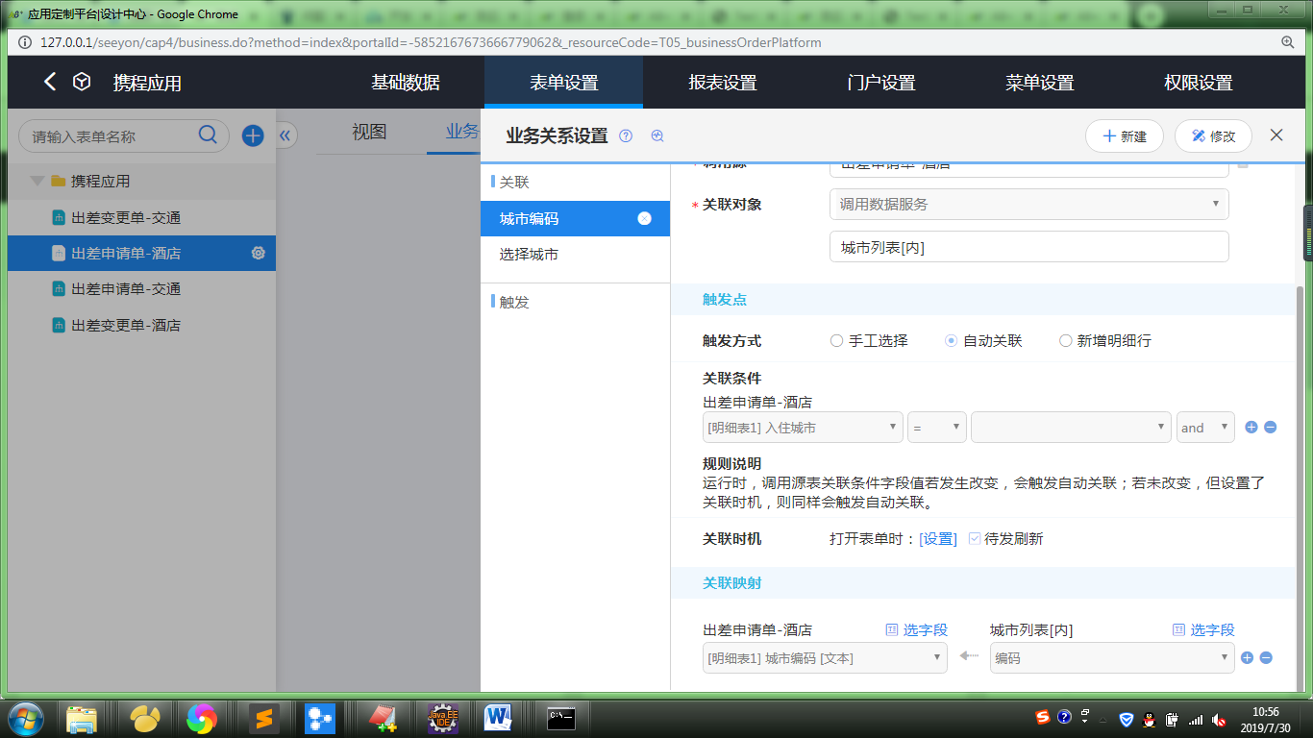Click the 设置 link for 打开表单时
1313x738 pixels.
[938, 539]
